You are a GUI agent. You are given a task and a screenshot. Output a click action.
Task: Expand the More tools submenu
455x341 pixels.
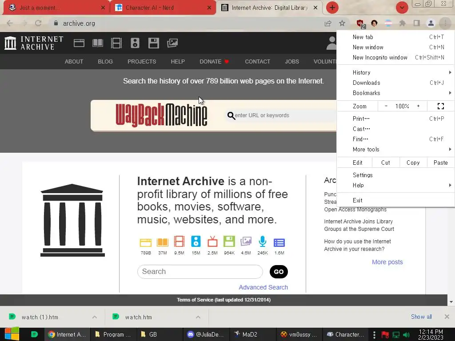[395, 149]
